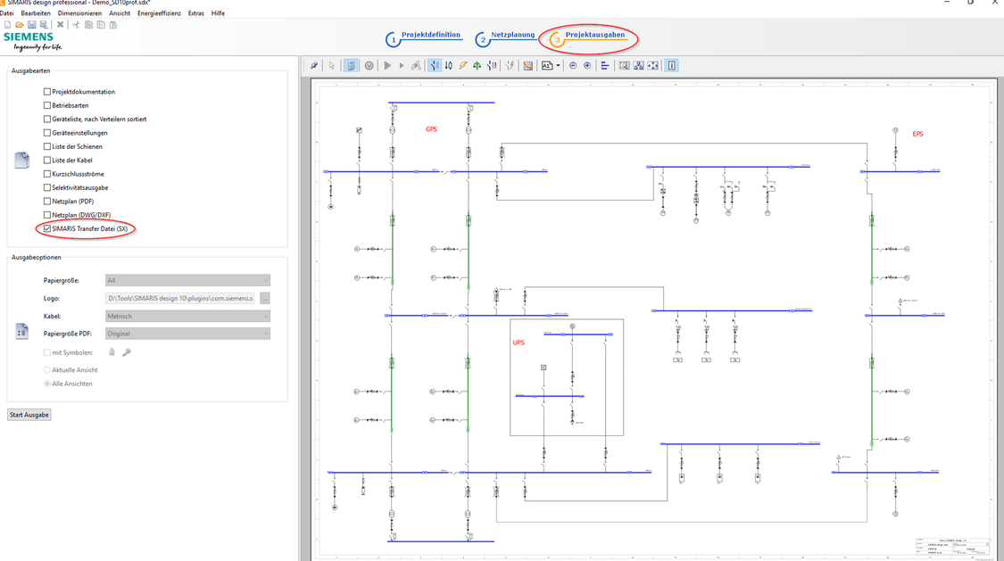Uncheck SIMARIS Transfer Datei (SX)

[x=46, y=228]
